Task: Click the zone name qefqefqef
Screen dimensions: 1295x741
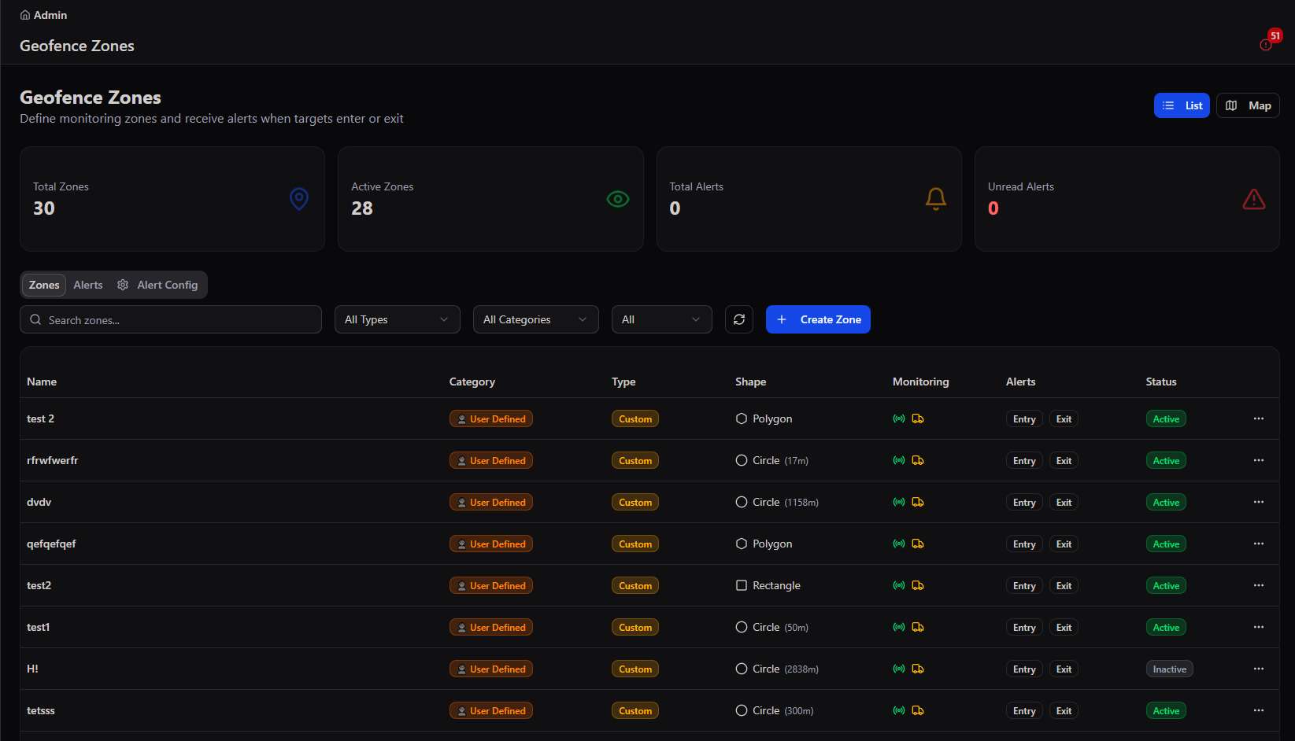Action: pos(51,544)
